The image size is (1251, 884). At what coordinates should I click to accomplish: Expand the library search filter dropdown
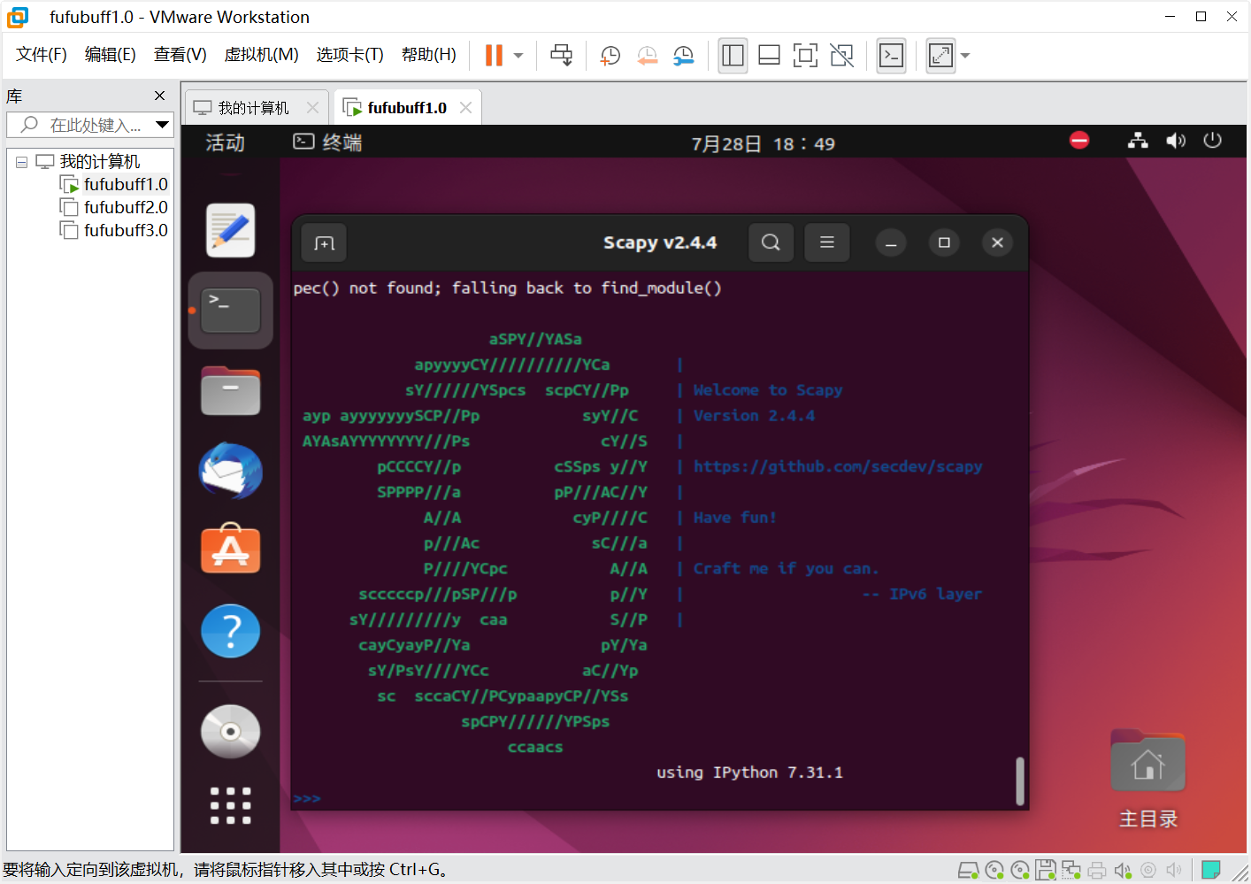click(162, 125)
